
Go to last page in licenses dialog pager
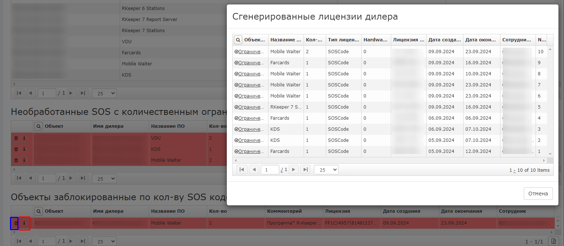[305, 170]
